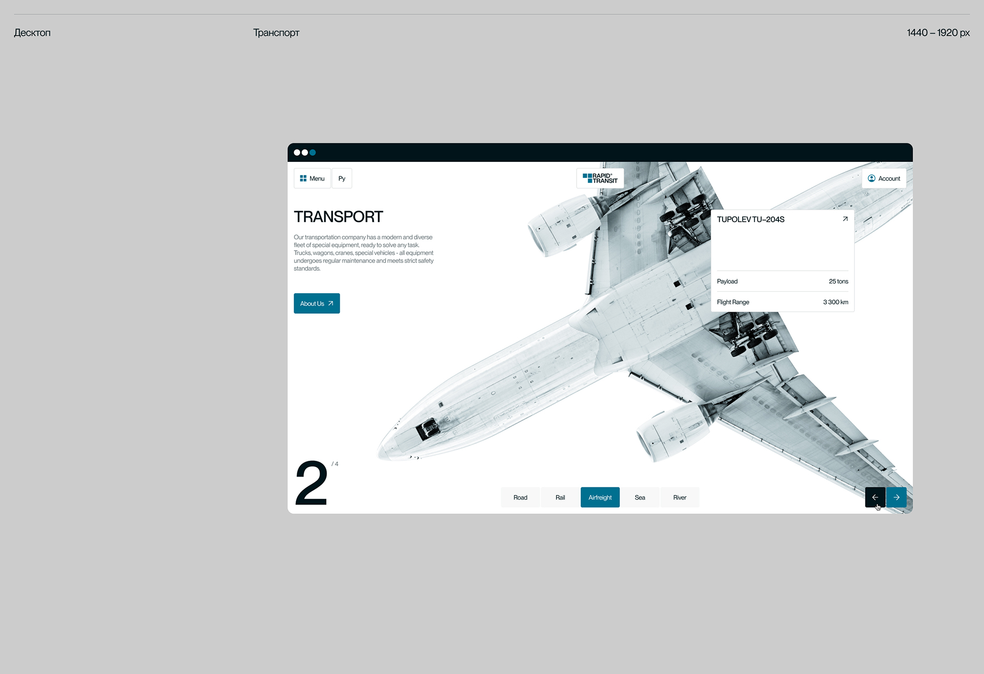
Task: Click the Flight Range row
Action: coord(782,302)
